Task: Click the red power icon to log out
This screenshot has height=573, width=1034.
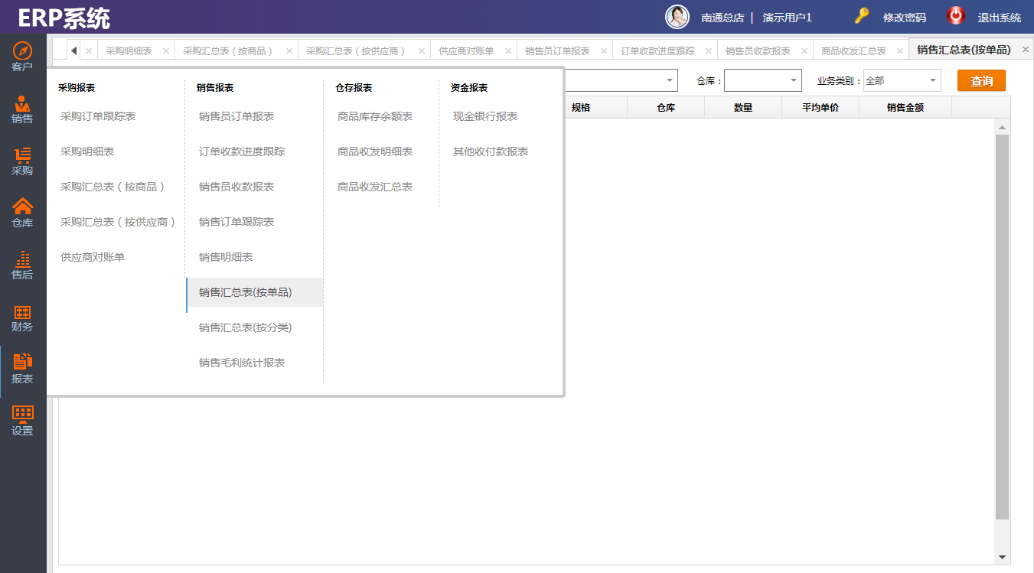Action: click(x=956, y=16)
